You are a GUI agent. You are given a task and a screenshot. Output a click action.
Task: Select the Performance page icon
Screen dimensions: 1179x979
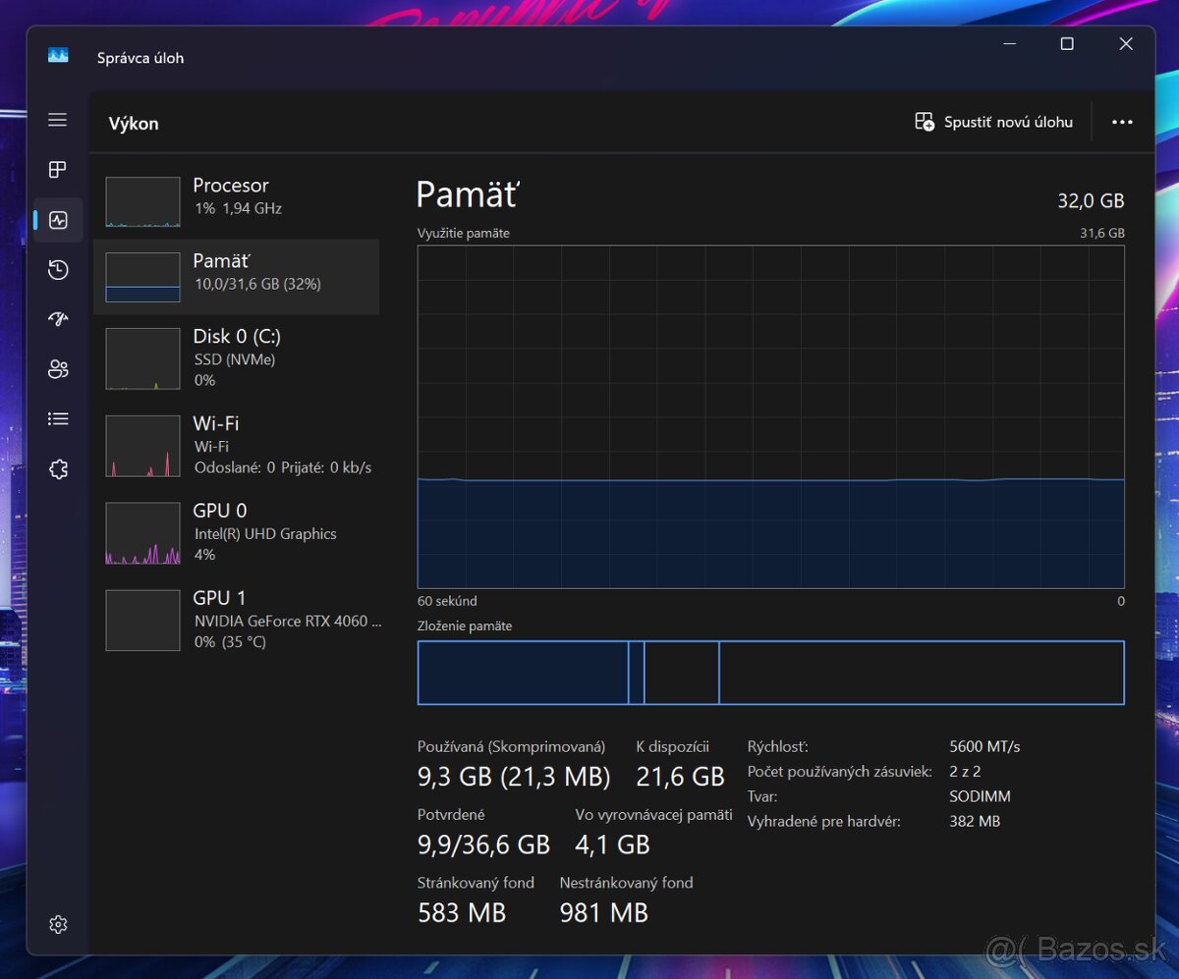click(58, 220)
